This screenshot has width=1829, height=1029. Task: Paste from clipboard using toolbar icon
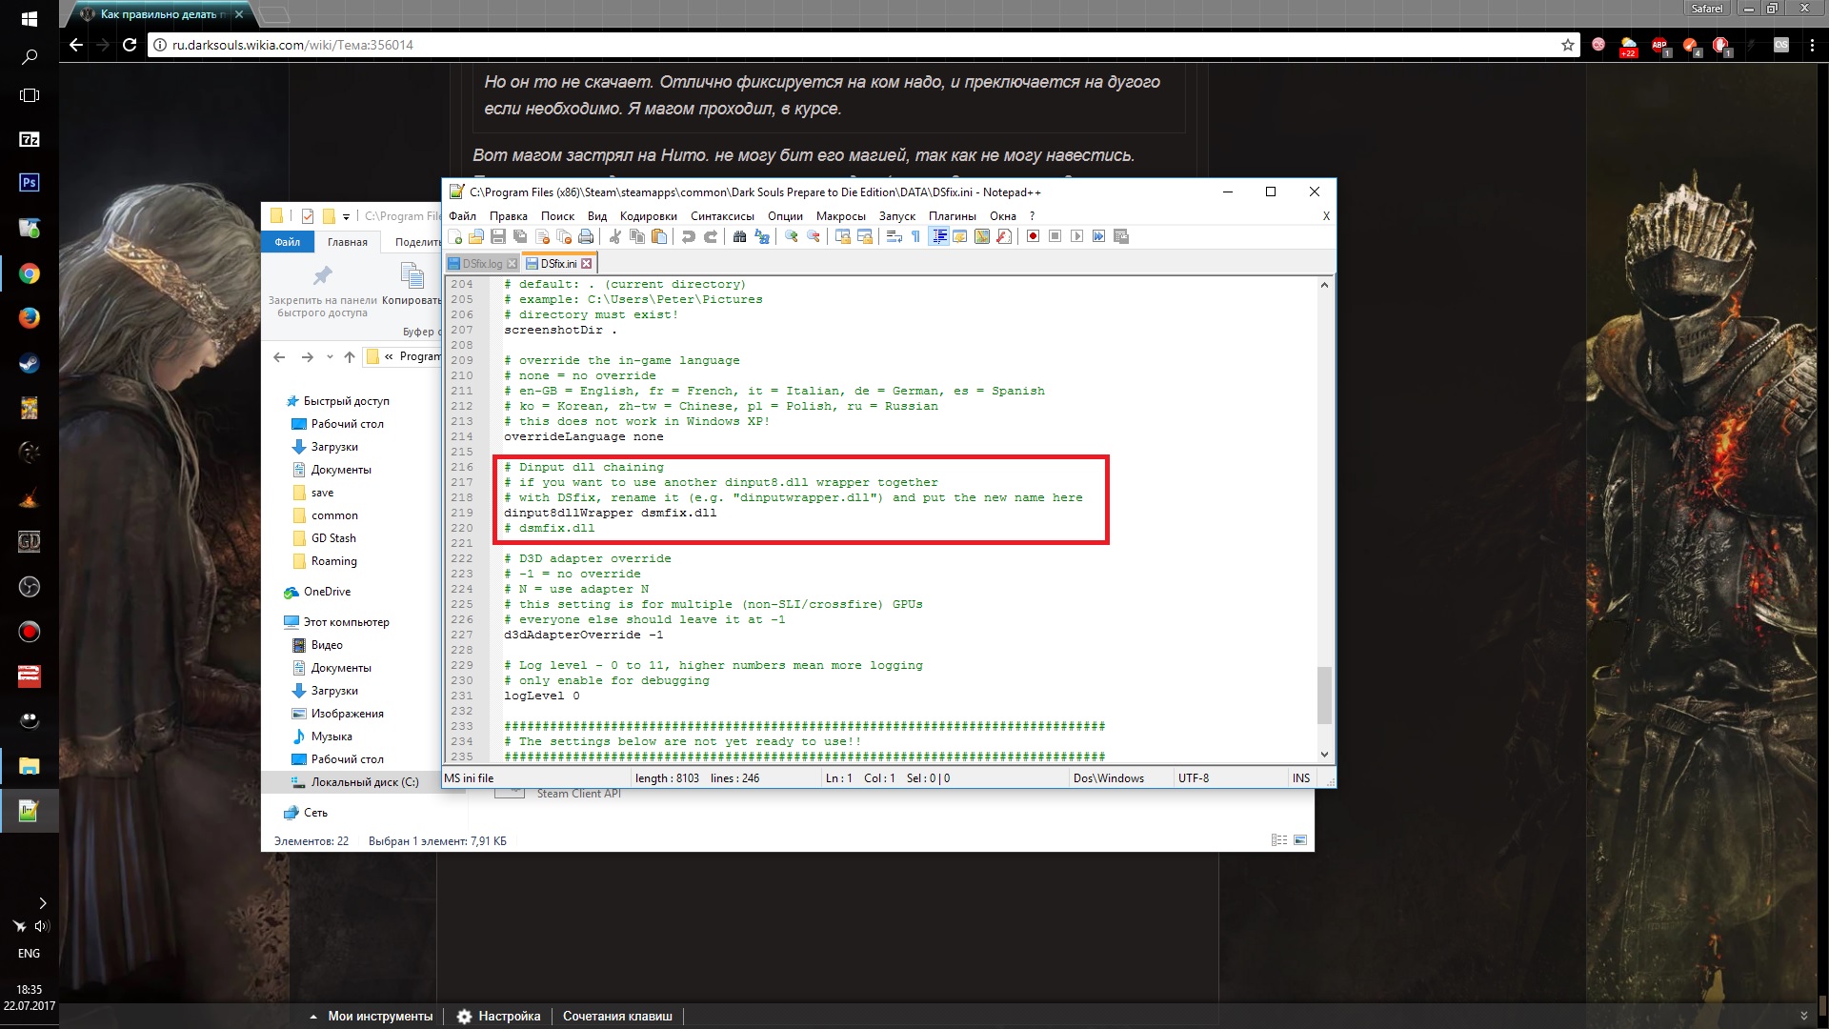tap(659, 236)
